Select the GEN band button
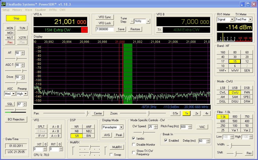The width and height of the screenshot is (258, 160). tap(247, 71)
